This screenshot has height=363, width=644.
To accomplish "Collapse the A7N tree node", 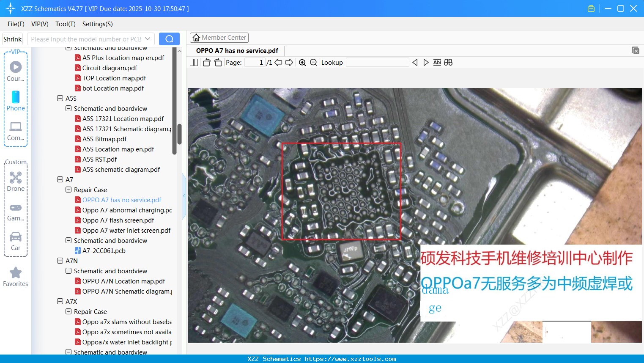I will 60,261.
